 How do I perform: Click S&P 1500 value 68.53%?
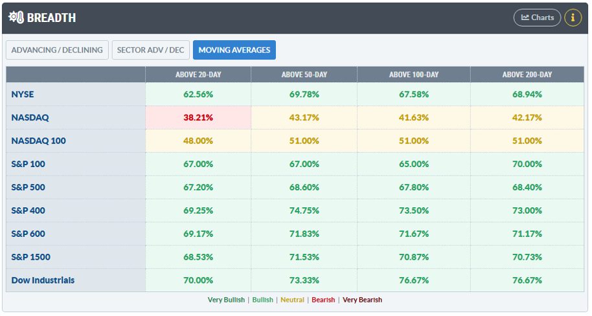pyautogui.click(x=198, y=257)
